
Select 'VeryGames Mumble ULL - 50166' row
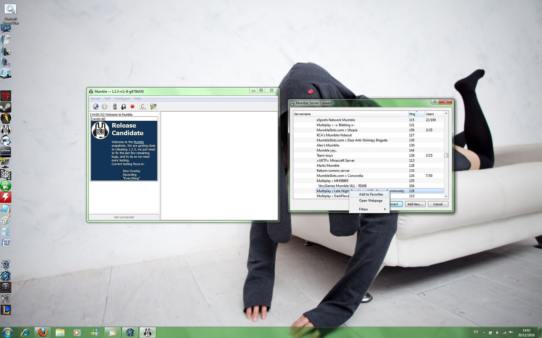pos(368,186)
